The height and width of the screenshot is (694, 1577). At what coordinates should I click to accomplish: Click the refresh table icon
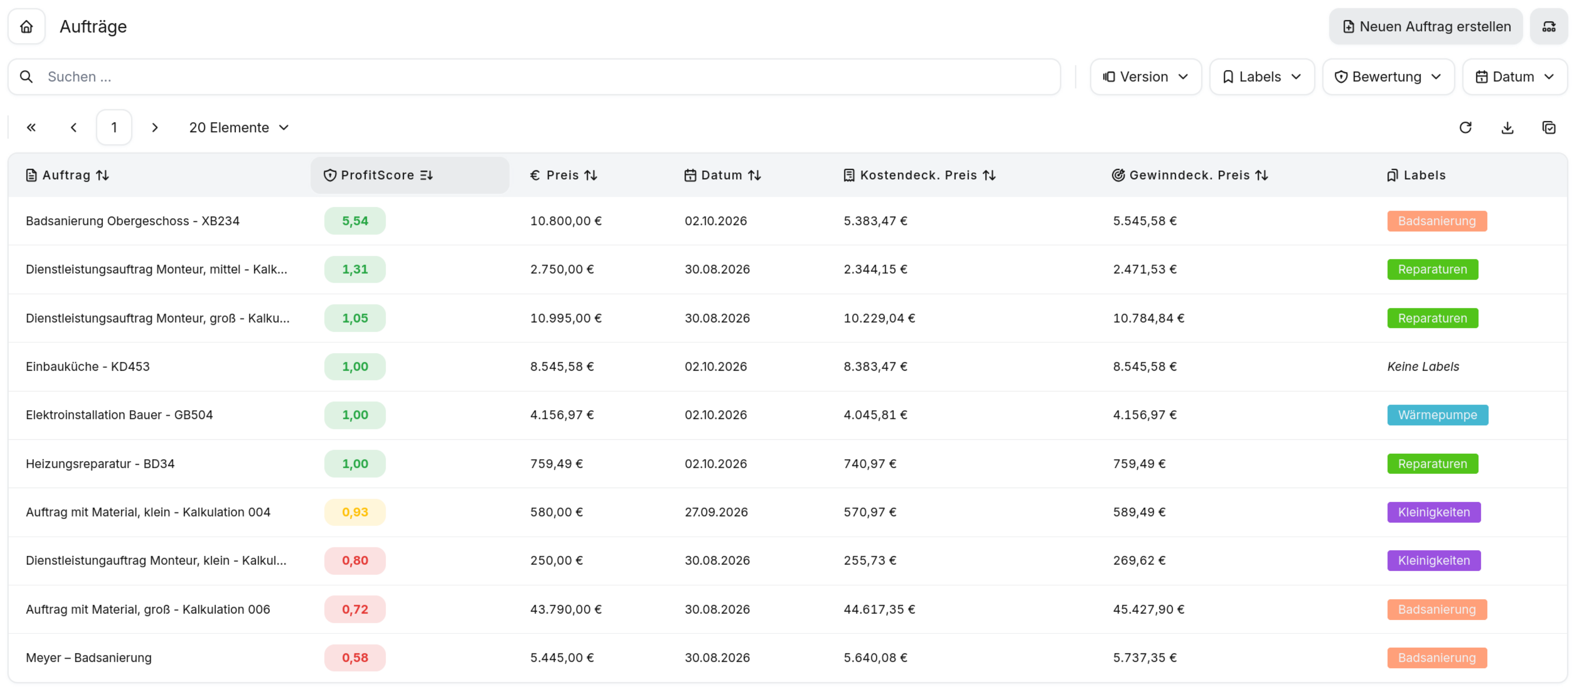pos(1466,127)
